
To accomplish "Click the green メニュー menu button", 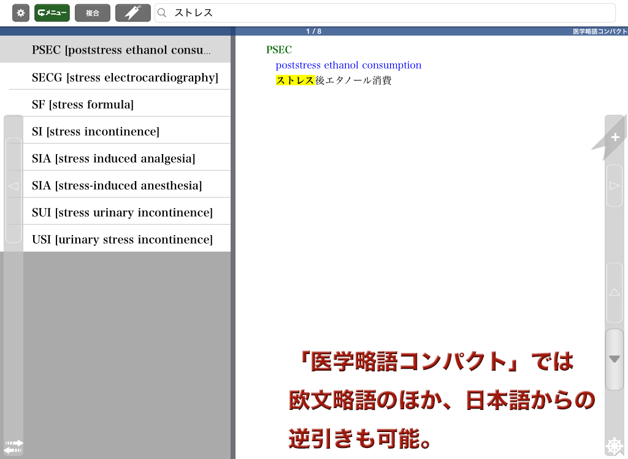I will 52,13.
